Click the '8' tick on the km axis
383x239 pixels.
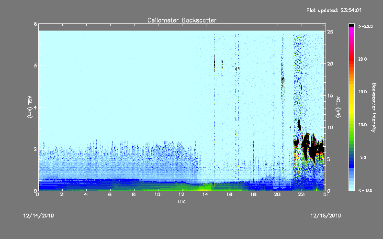(35, 24)
